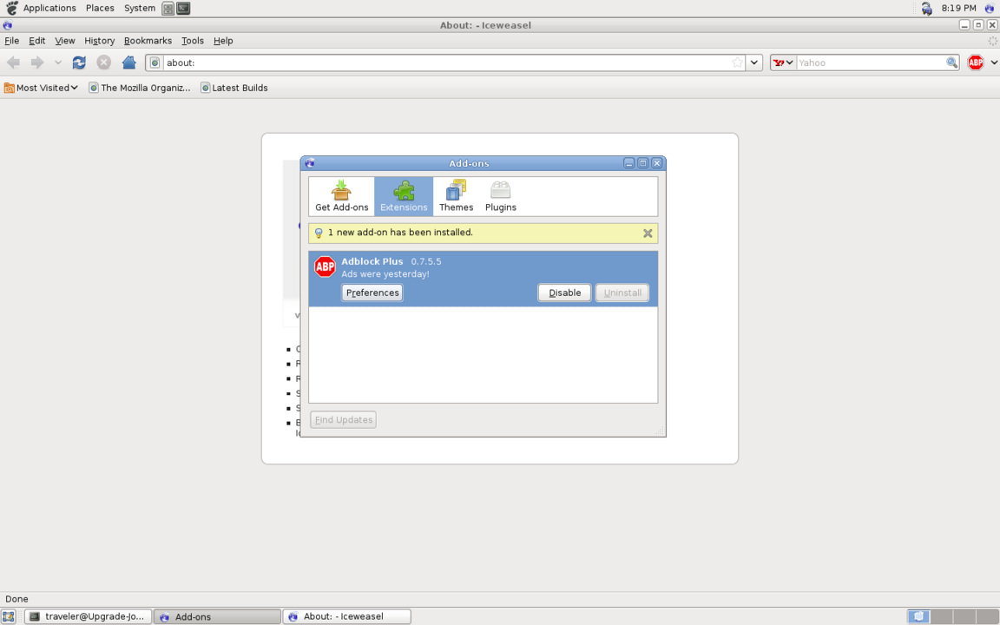Click the Uninstall button for Adblock Plus

tap(622, 293)
